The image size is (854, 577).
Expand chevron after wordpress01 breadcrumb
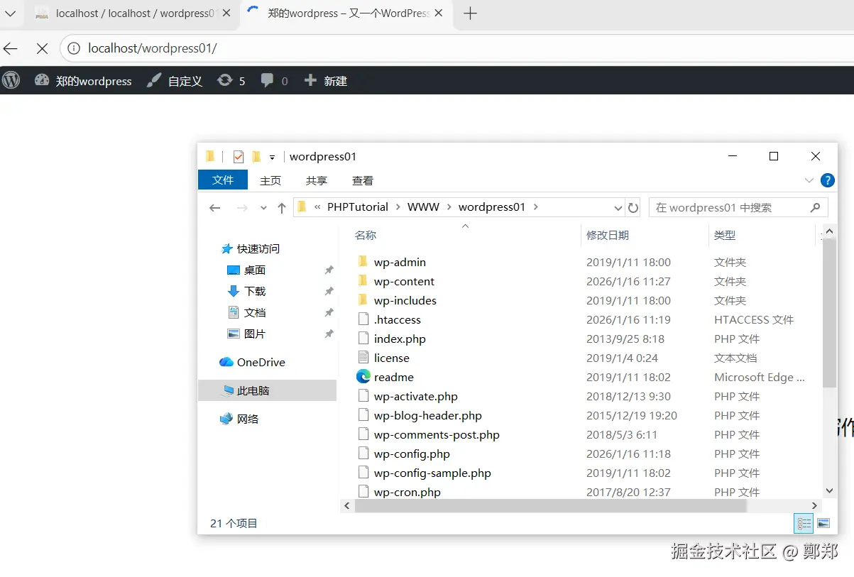[x=536, y=207]
